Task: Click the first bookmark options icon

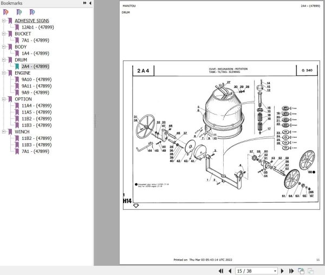Action: click(6, 12)
